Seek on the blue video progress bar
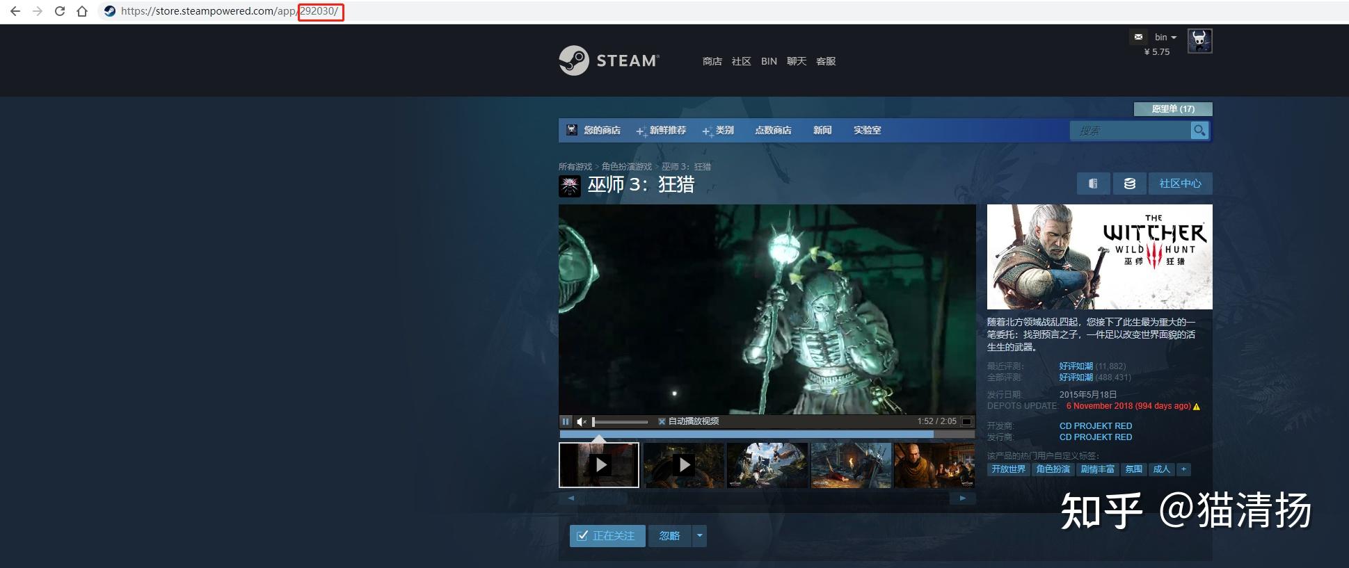 (767, 435)
